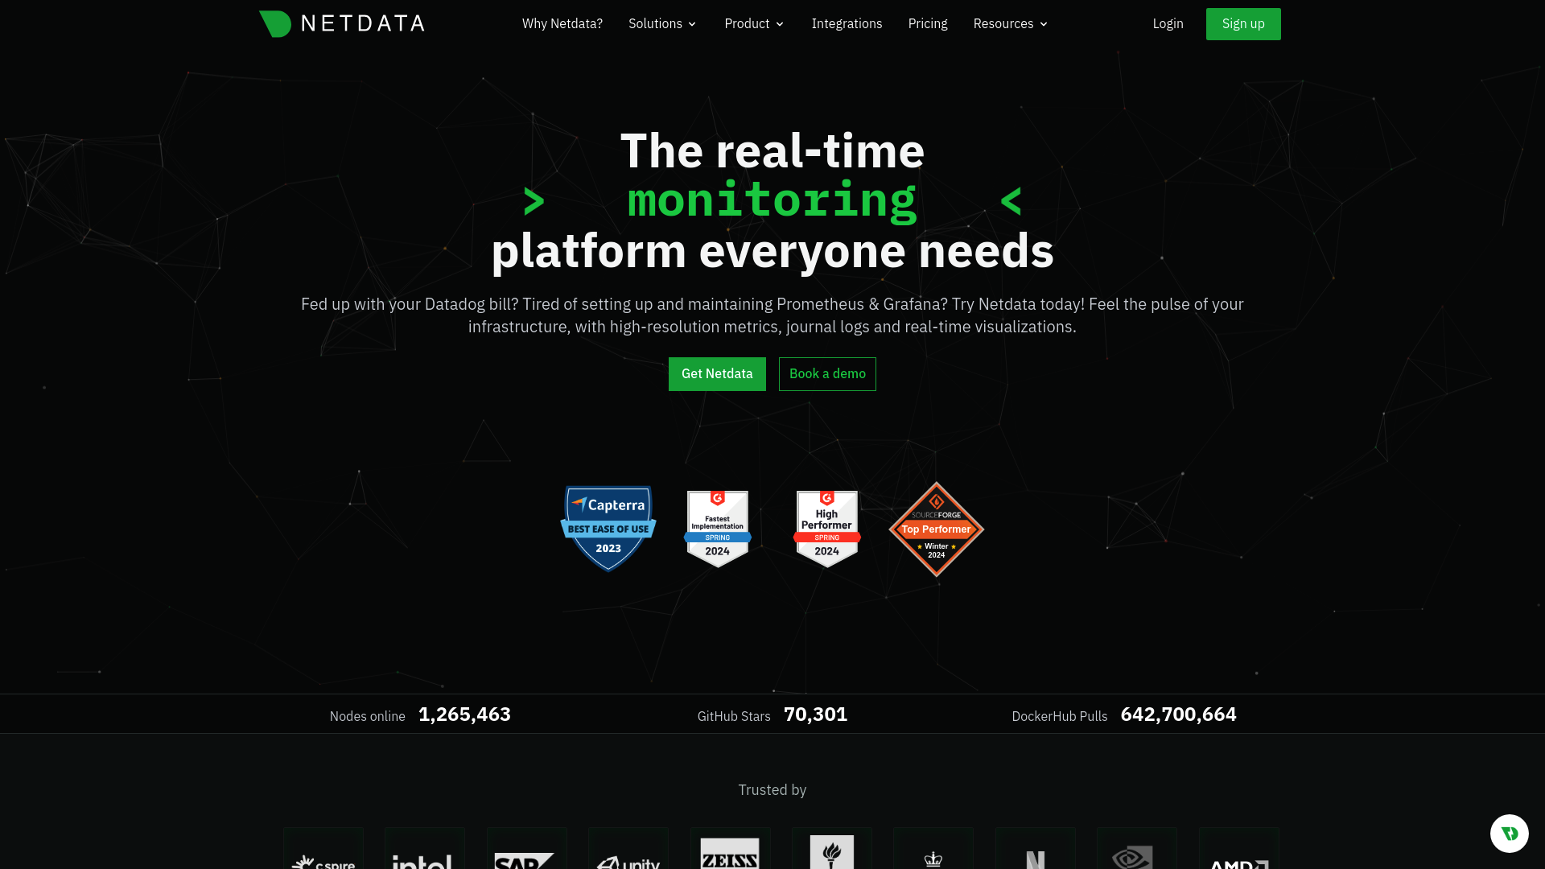This screenshot has width=1545, height=869.
Task: Select the Pricing menu item
Action: [x=928, y=23]
